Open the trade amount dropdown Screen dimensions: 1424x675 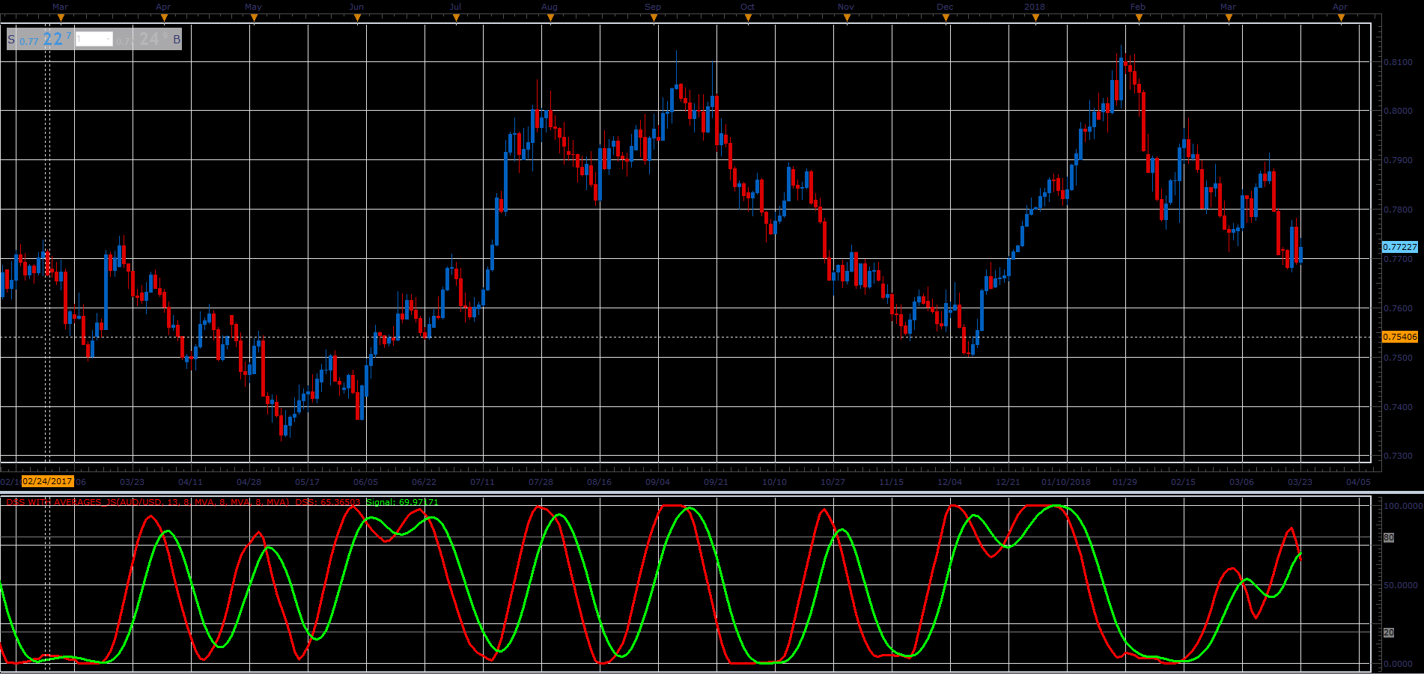[94, 39]
